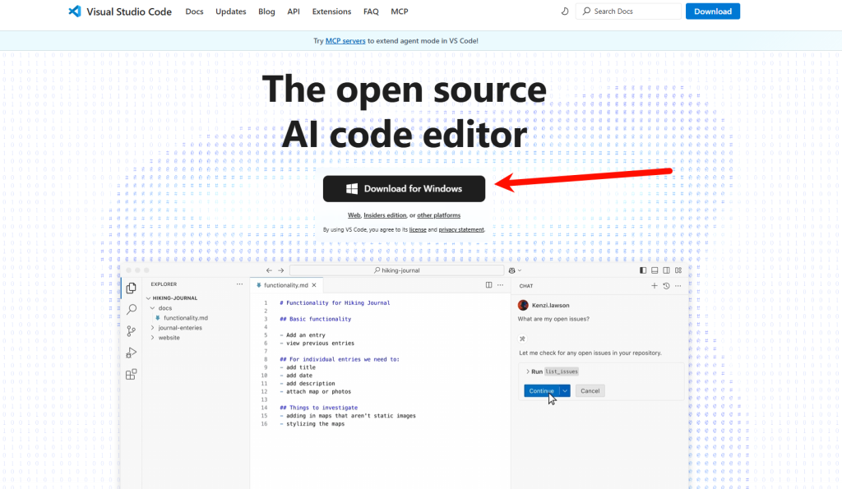Open the API menu item

tap(294, 12)
